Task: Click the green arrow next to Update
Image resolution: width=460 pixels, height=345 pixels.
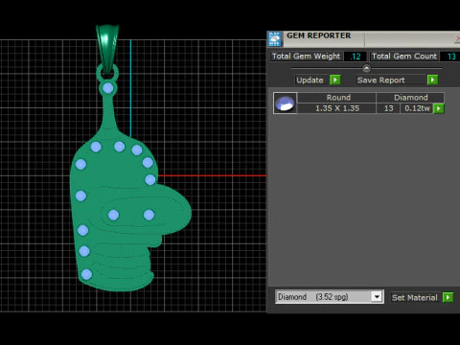Action: tap(335, 80)
